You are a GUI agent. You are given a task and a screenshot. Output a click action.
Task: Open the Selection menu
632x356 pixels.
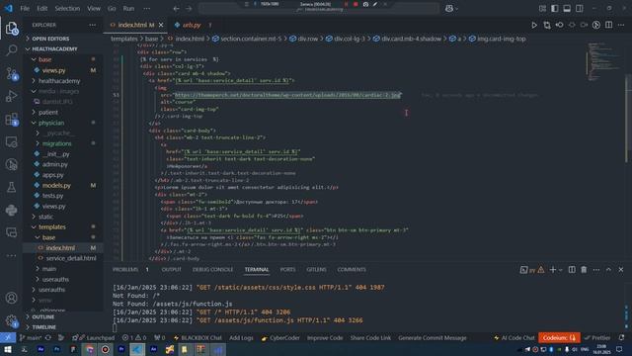[x=67, y=9]
